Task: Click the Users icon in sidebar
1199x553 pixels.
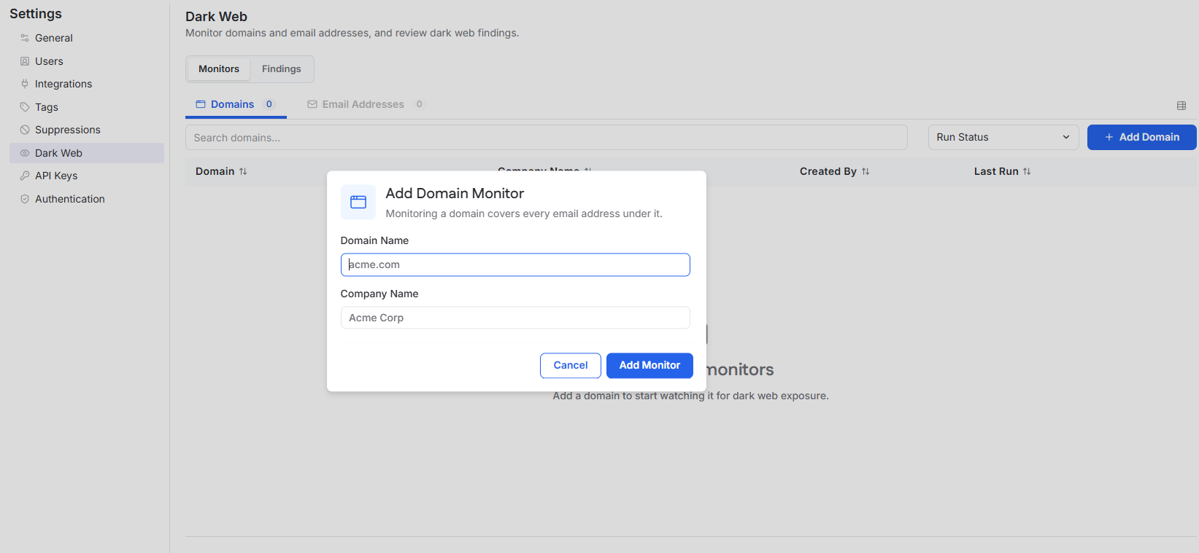Action: tap(25, 61)
